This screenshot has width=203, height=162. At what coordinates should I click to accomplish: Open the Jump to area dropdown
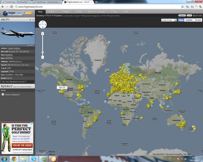pos(169,20)
